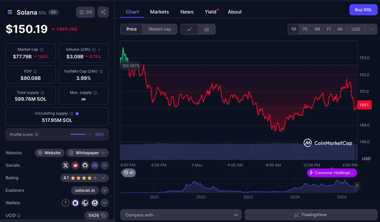
Task: Click the Buy SOL button
Action: tap(363, 10)
